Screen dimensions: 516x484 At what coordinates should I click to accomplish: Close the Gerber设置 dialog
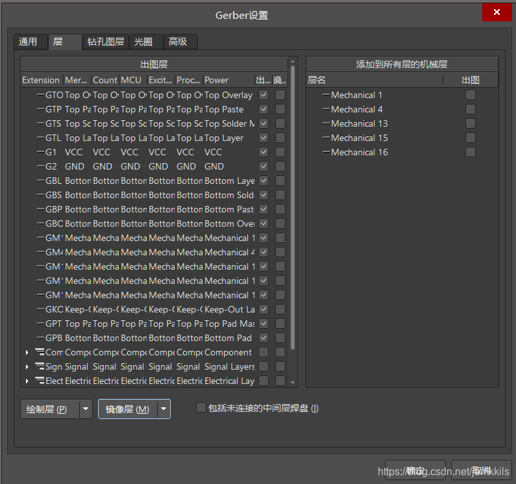(497, 12)
